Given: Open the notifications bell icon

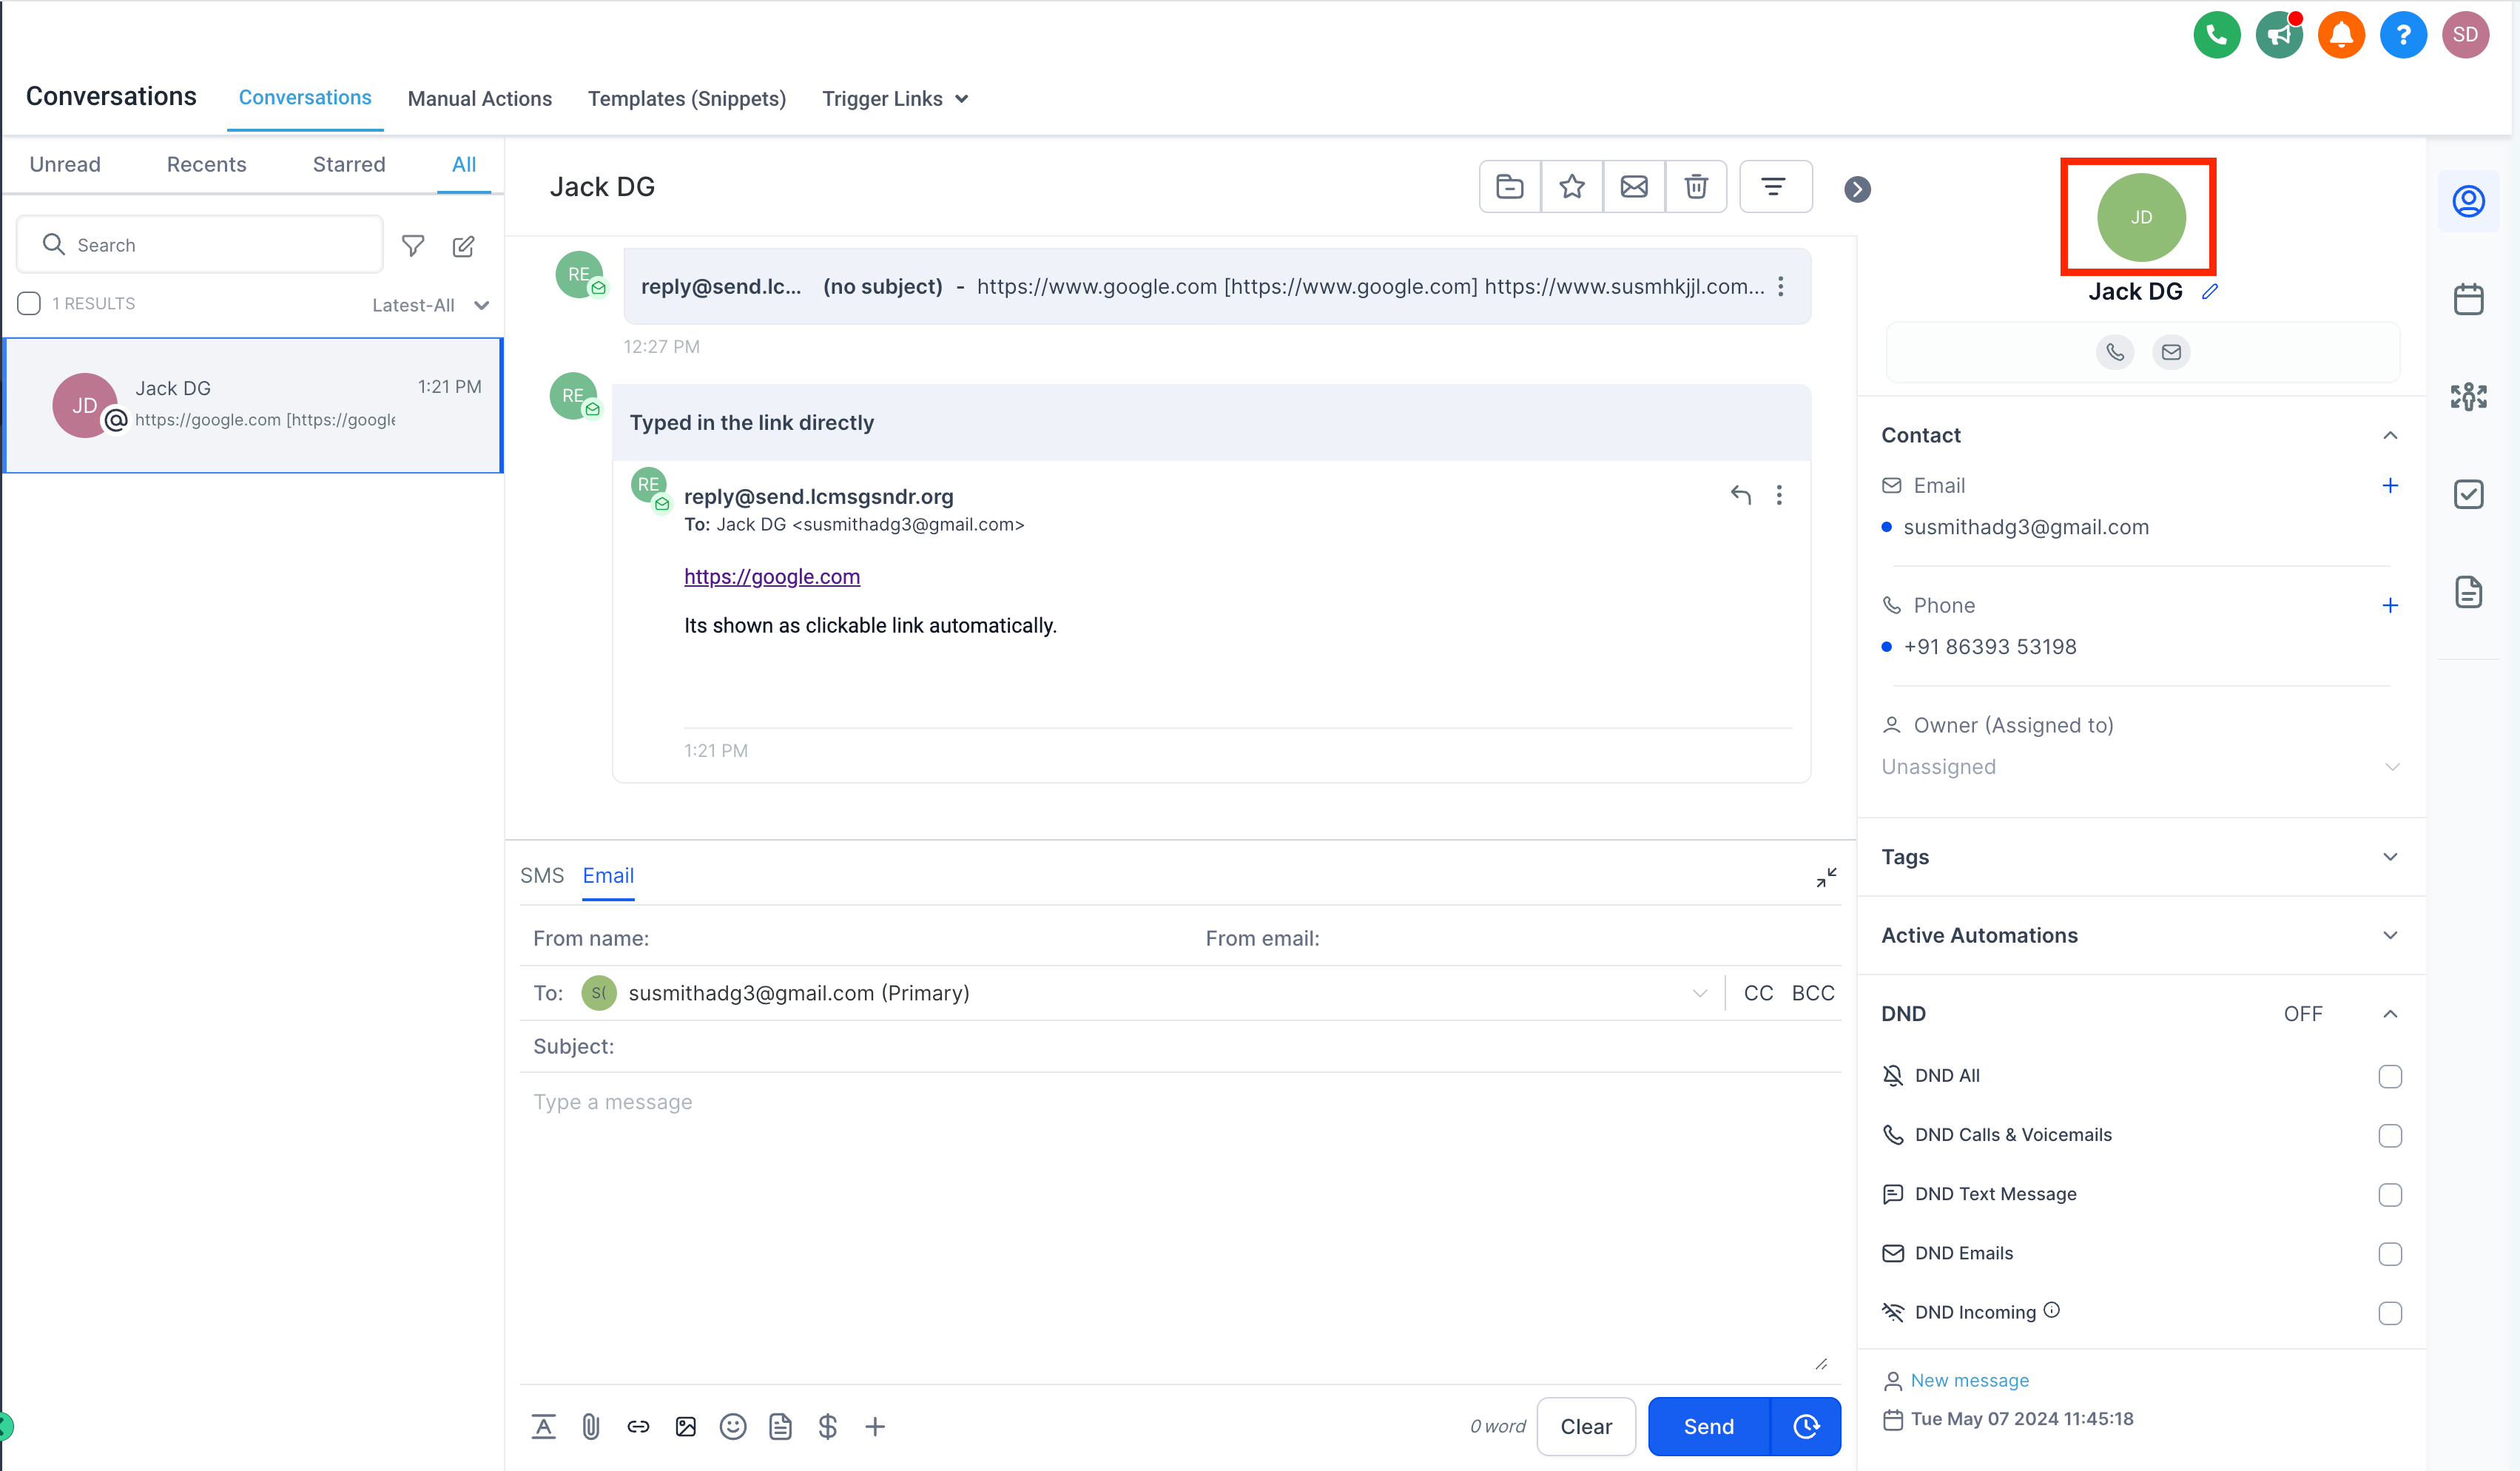Looking at the screenshot, I should (x=2340, y=35).
